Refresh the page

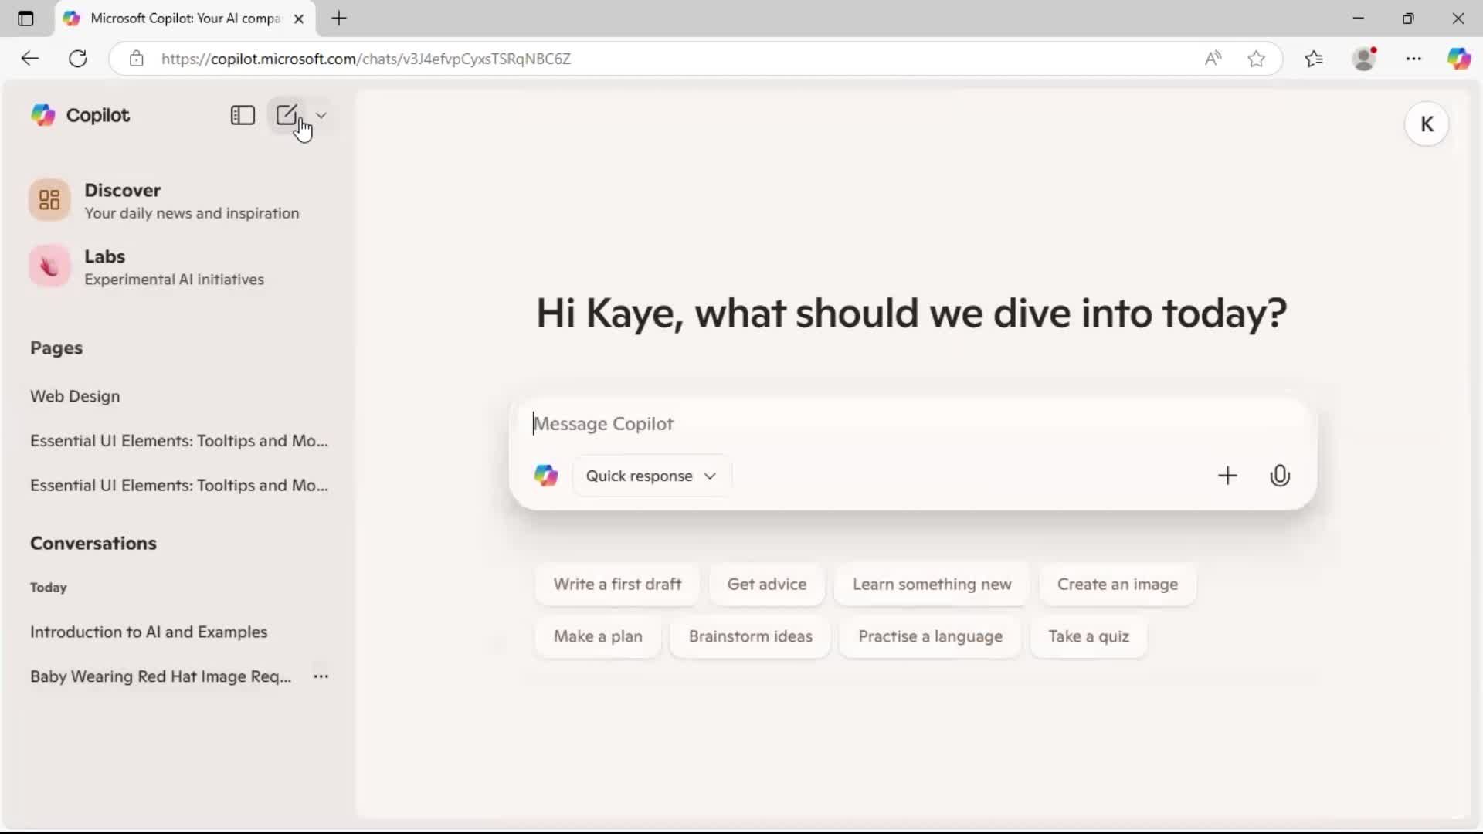coord(78,59)
